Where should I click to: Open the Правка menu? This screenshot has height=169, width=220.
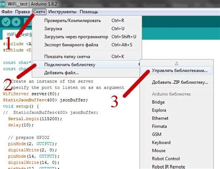[x=22, y=12]
